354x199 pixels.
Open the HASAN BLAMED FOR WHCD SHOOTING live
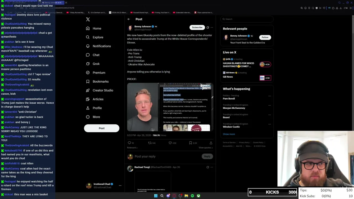(x=239, y=65)
